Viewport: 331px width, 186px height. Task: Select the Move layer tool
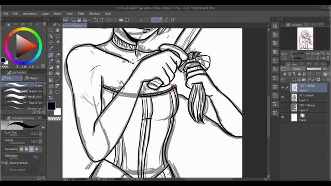click(x=51, y=42)
